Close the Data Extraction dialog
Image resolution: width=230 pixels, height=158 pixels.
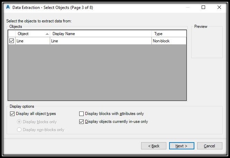(219, 7)
